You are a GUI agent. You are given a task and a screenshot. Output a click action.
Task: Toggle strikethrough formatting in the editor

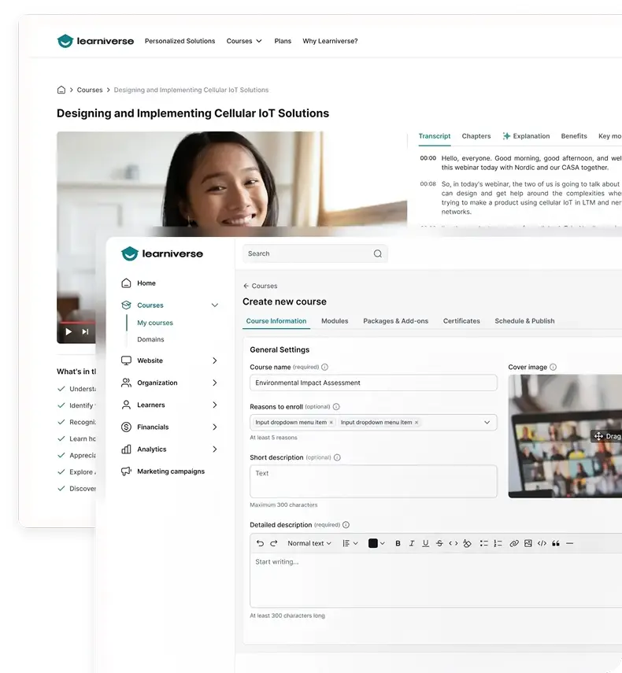tap(439, 543)
